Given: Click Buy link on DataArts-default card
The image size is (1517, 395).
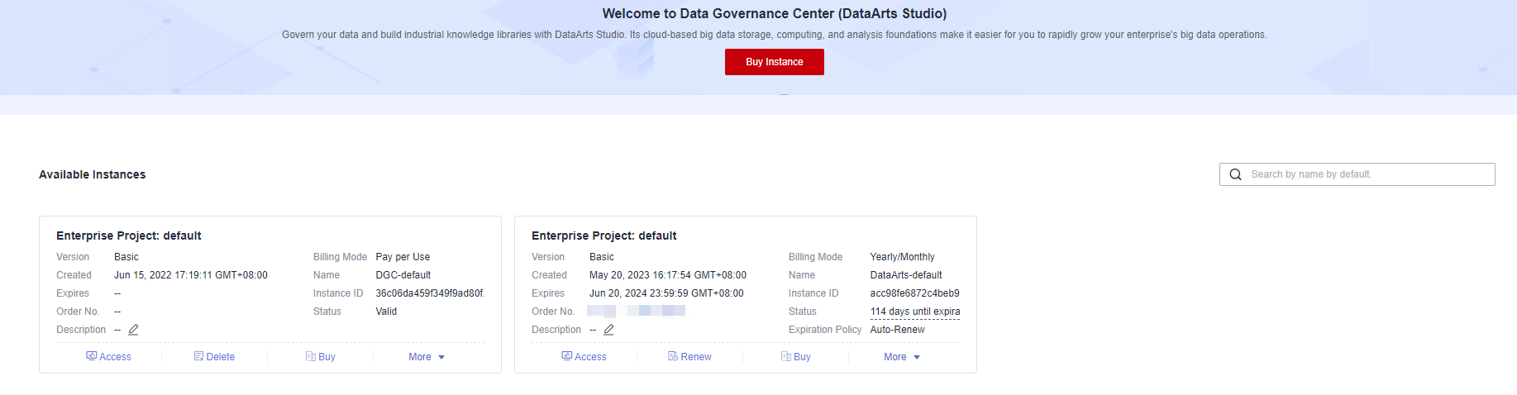Looking at the screenshot, I should [802, 357].
